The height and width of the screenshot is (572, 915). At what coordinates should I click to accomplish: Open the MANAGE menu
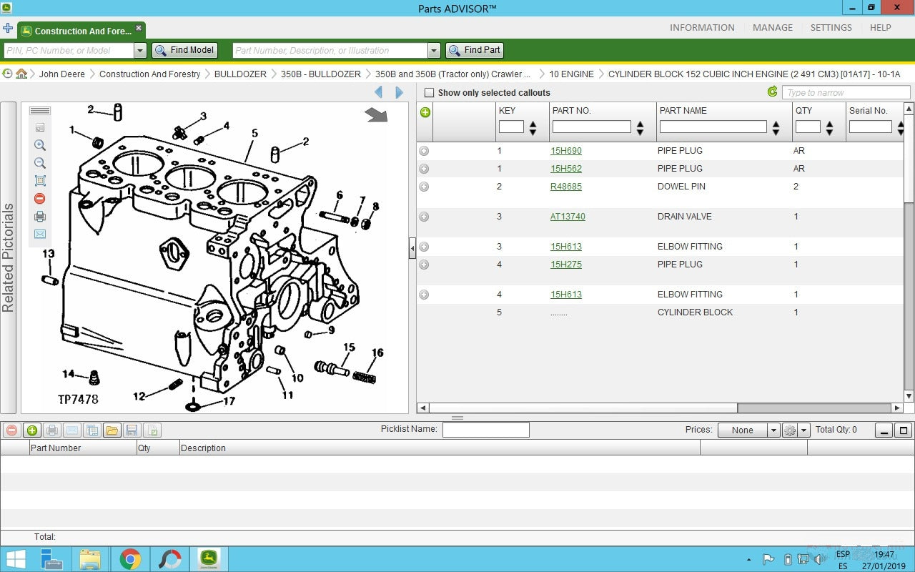click(x=773, y=28)
